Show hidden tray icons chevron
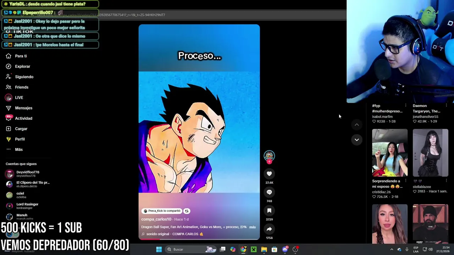Screen dimensions: 454x255 (392, 249)
